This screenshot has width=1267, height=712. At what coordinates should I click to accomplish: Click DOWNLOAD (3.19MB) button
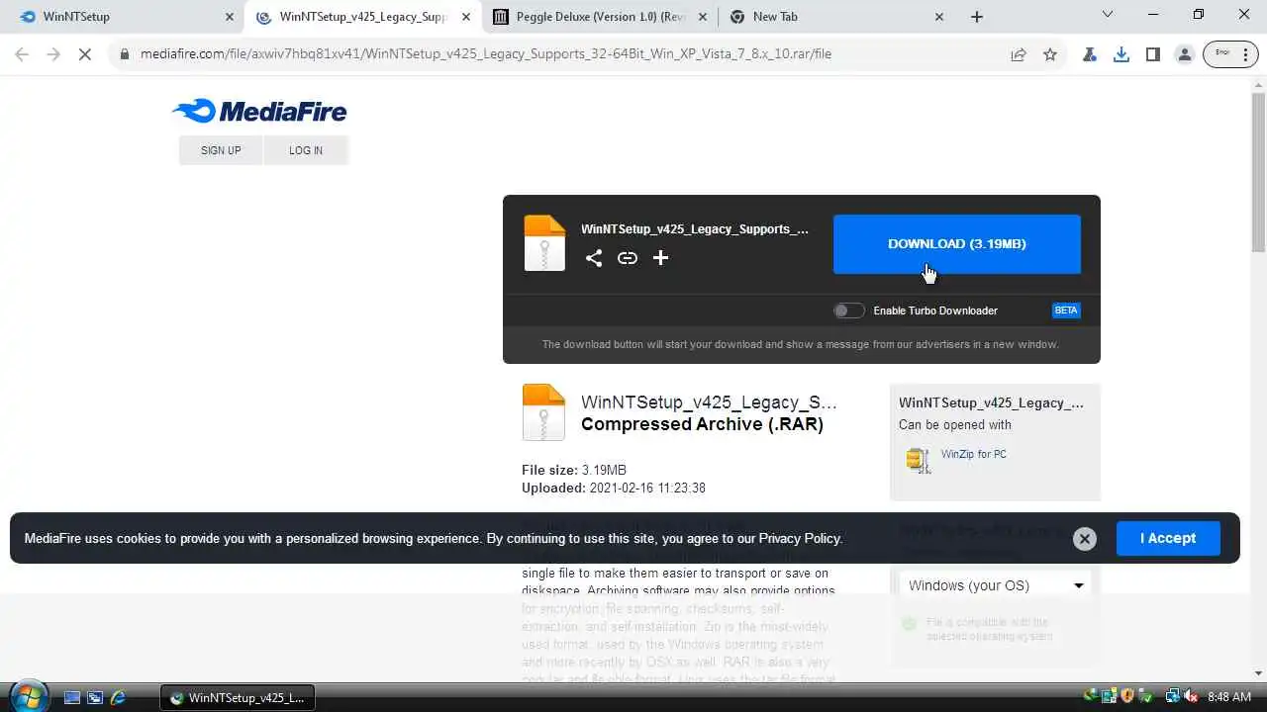pos(957,244)
